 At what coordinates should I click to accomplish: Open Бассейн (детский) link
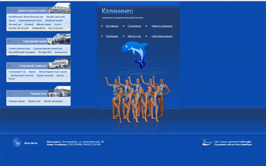click(x=56, y=17)
